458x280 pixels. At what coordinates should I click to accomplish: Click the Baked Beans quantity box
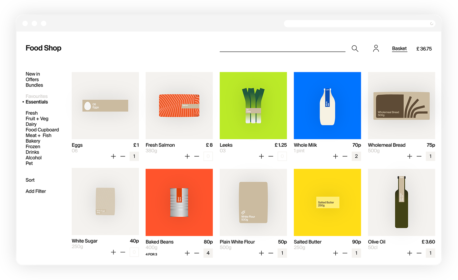(208, 253)
